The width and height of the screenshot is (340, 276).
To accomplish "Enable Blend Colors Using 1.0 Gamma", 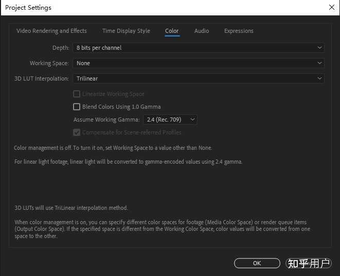I will click(77, 107).
